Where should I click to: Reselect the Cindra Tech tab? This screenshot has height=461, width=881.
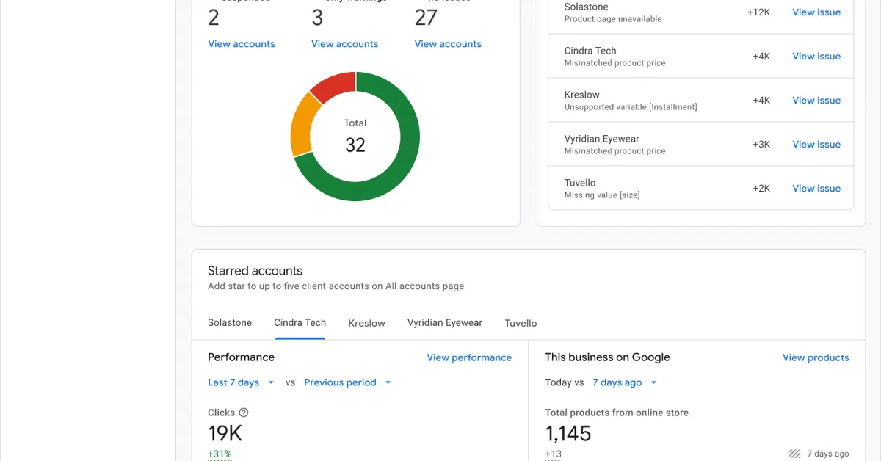pos(300,322)
